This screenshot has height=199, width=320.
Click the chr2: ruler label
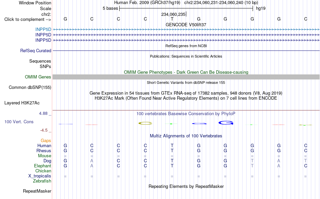46,14
